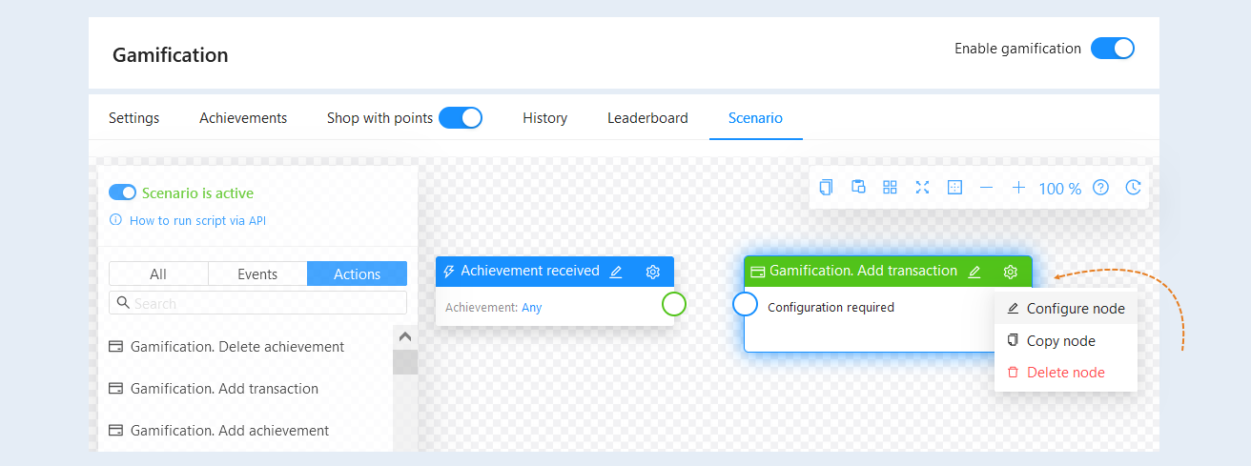Click pencil icon on Add transaction node
The width and height of the screenshot is (1251, 466).
pyautogui.click(x=974, y=272)
